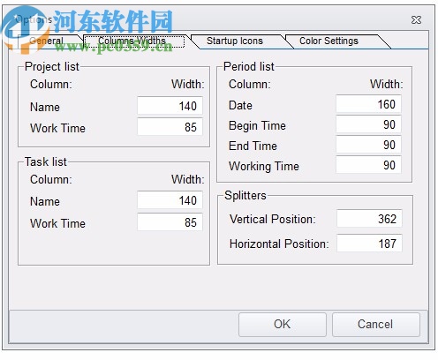Click the 'Project list' group title
The width and height of the screenshot is (438, 360).
(x=52, y=67)
